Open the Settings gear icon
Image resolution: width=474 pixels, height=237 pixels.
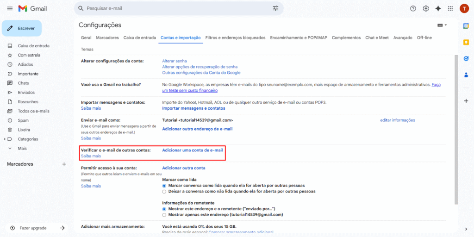pos(425,8)
